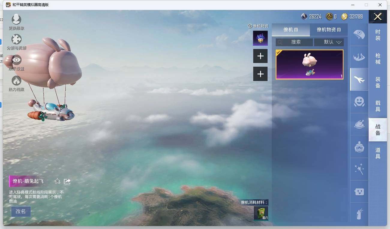Open the parachute category icon

tap(359, 35)
